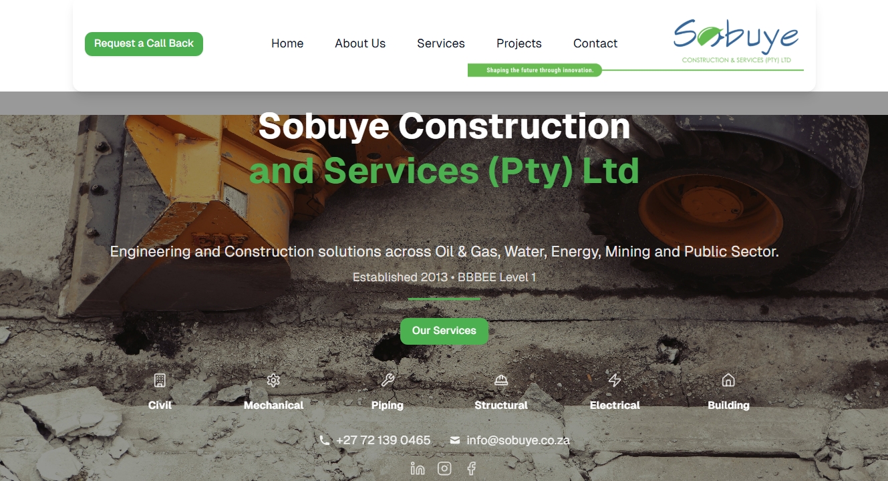The height and width of the screenshot is (481, 888).
Task: Open the Instagram social icon
Action: pos(444,468)
